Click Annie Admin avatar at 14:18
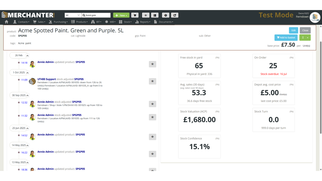The height and width of the screenshot is (181, 322). coord(32,64)
